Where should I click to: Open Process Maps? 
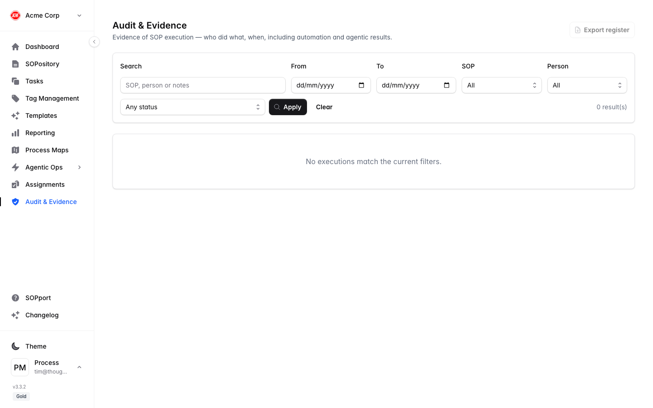point(47,150)
